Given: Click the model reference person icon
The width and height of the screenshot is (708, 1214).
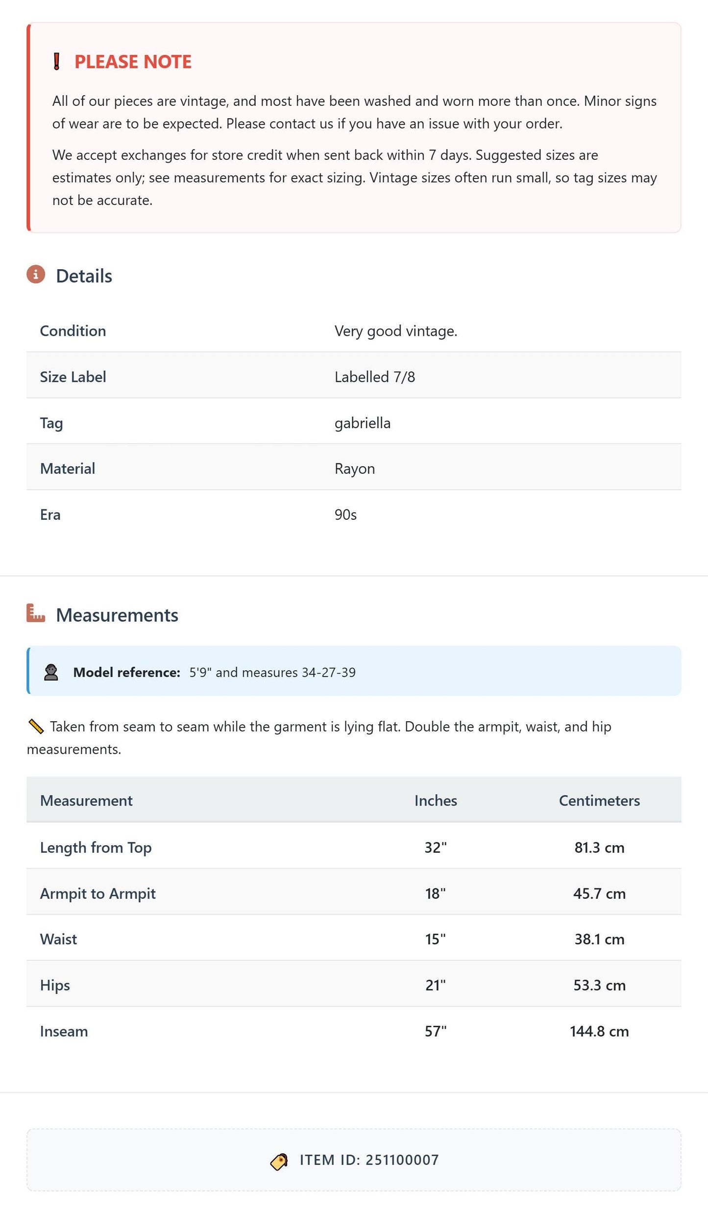Looking at the screenshot, I should tap(51, 672).
